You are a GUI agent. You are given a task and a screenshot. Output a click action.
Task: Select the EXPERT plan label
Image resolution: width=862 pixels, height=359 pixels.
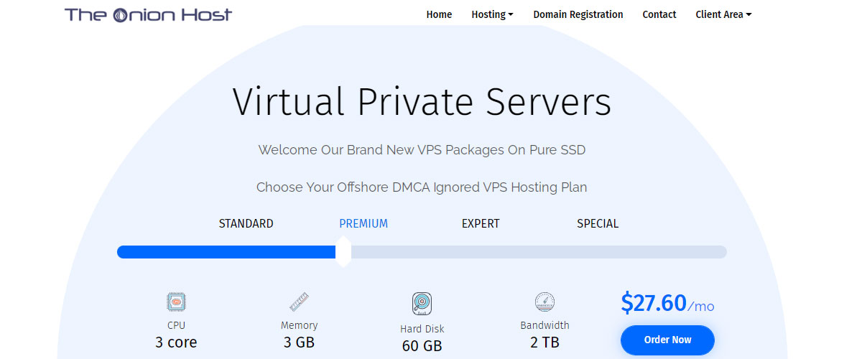[x=481, y=223]
